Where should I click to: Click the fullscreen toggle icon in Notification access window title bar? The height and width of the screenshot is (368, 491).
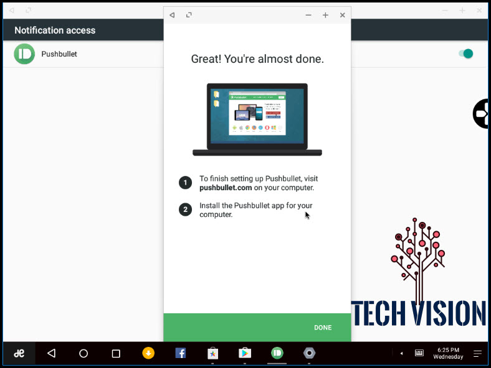tap(29, 11)
